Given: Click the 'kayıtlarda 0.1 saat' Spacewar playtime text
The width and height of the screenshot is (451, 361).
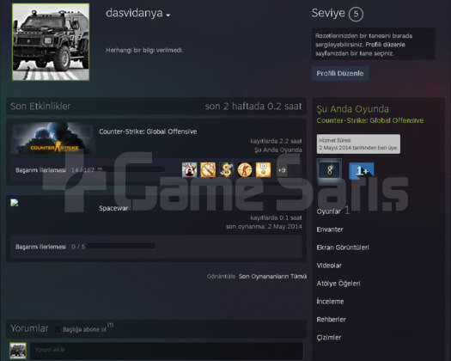Looking at the screenshot, I should (x=276, y=217).
